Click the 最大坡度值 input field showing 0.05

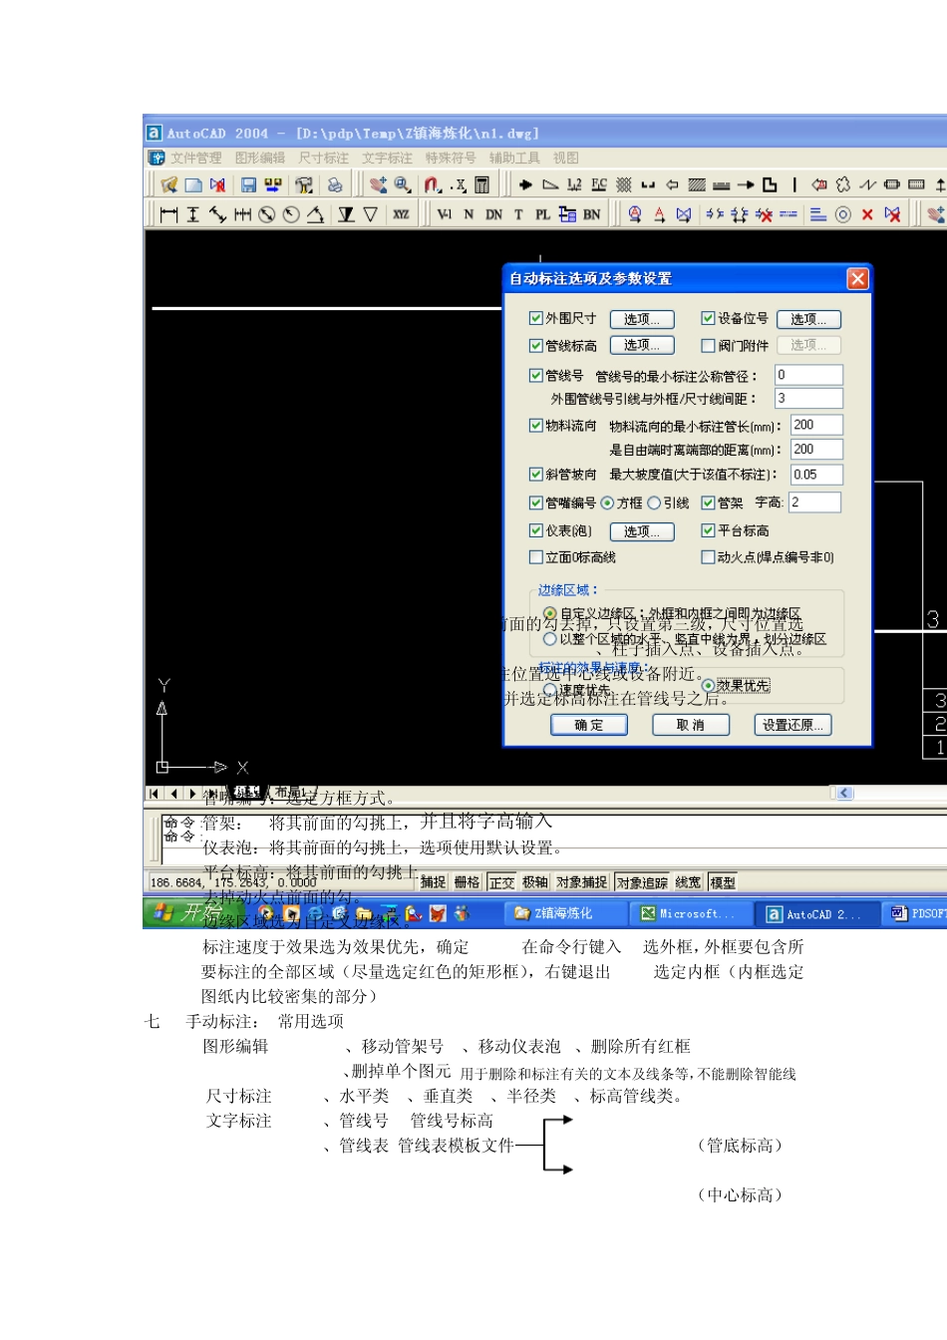point(816,475)
